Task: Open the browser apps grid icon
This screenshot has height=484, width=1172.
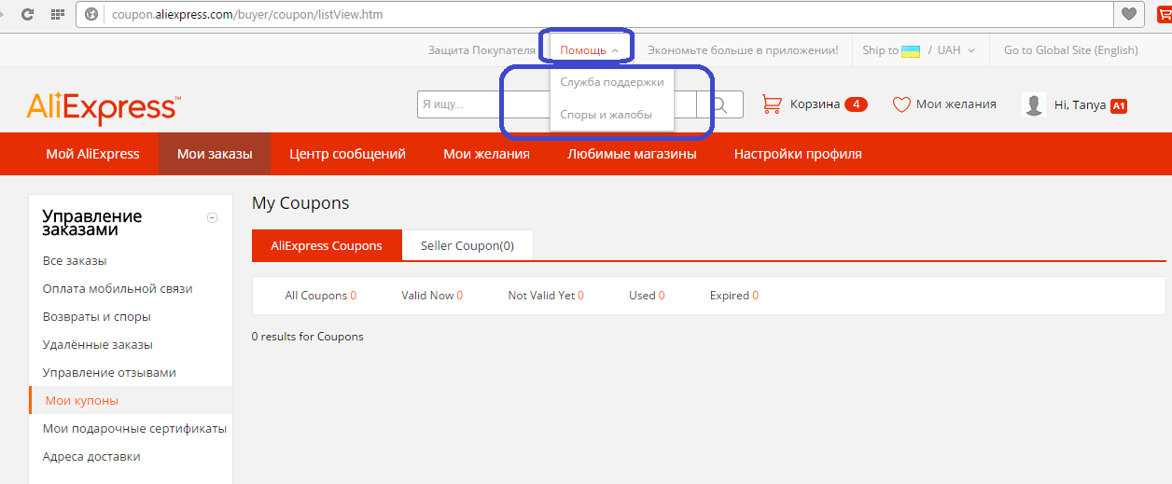Action: tap(58, 15)
